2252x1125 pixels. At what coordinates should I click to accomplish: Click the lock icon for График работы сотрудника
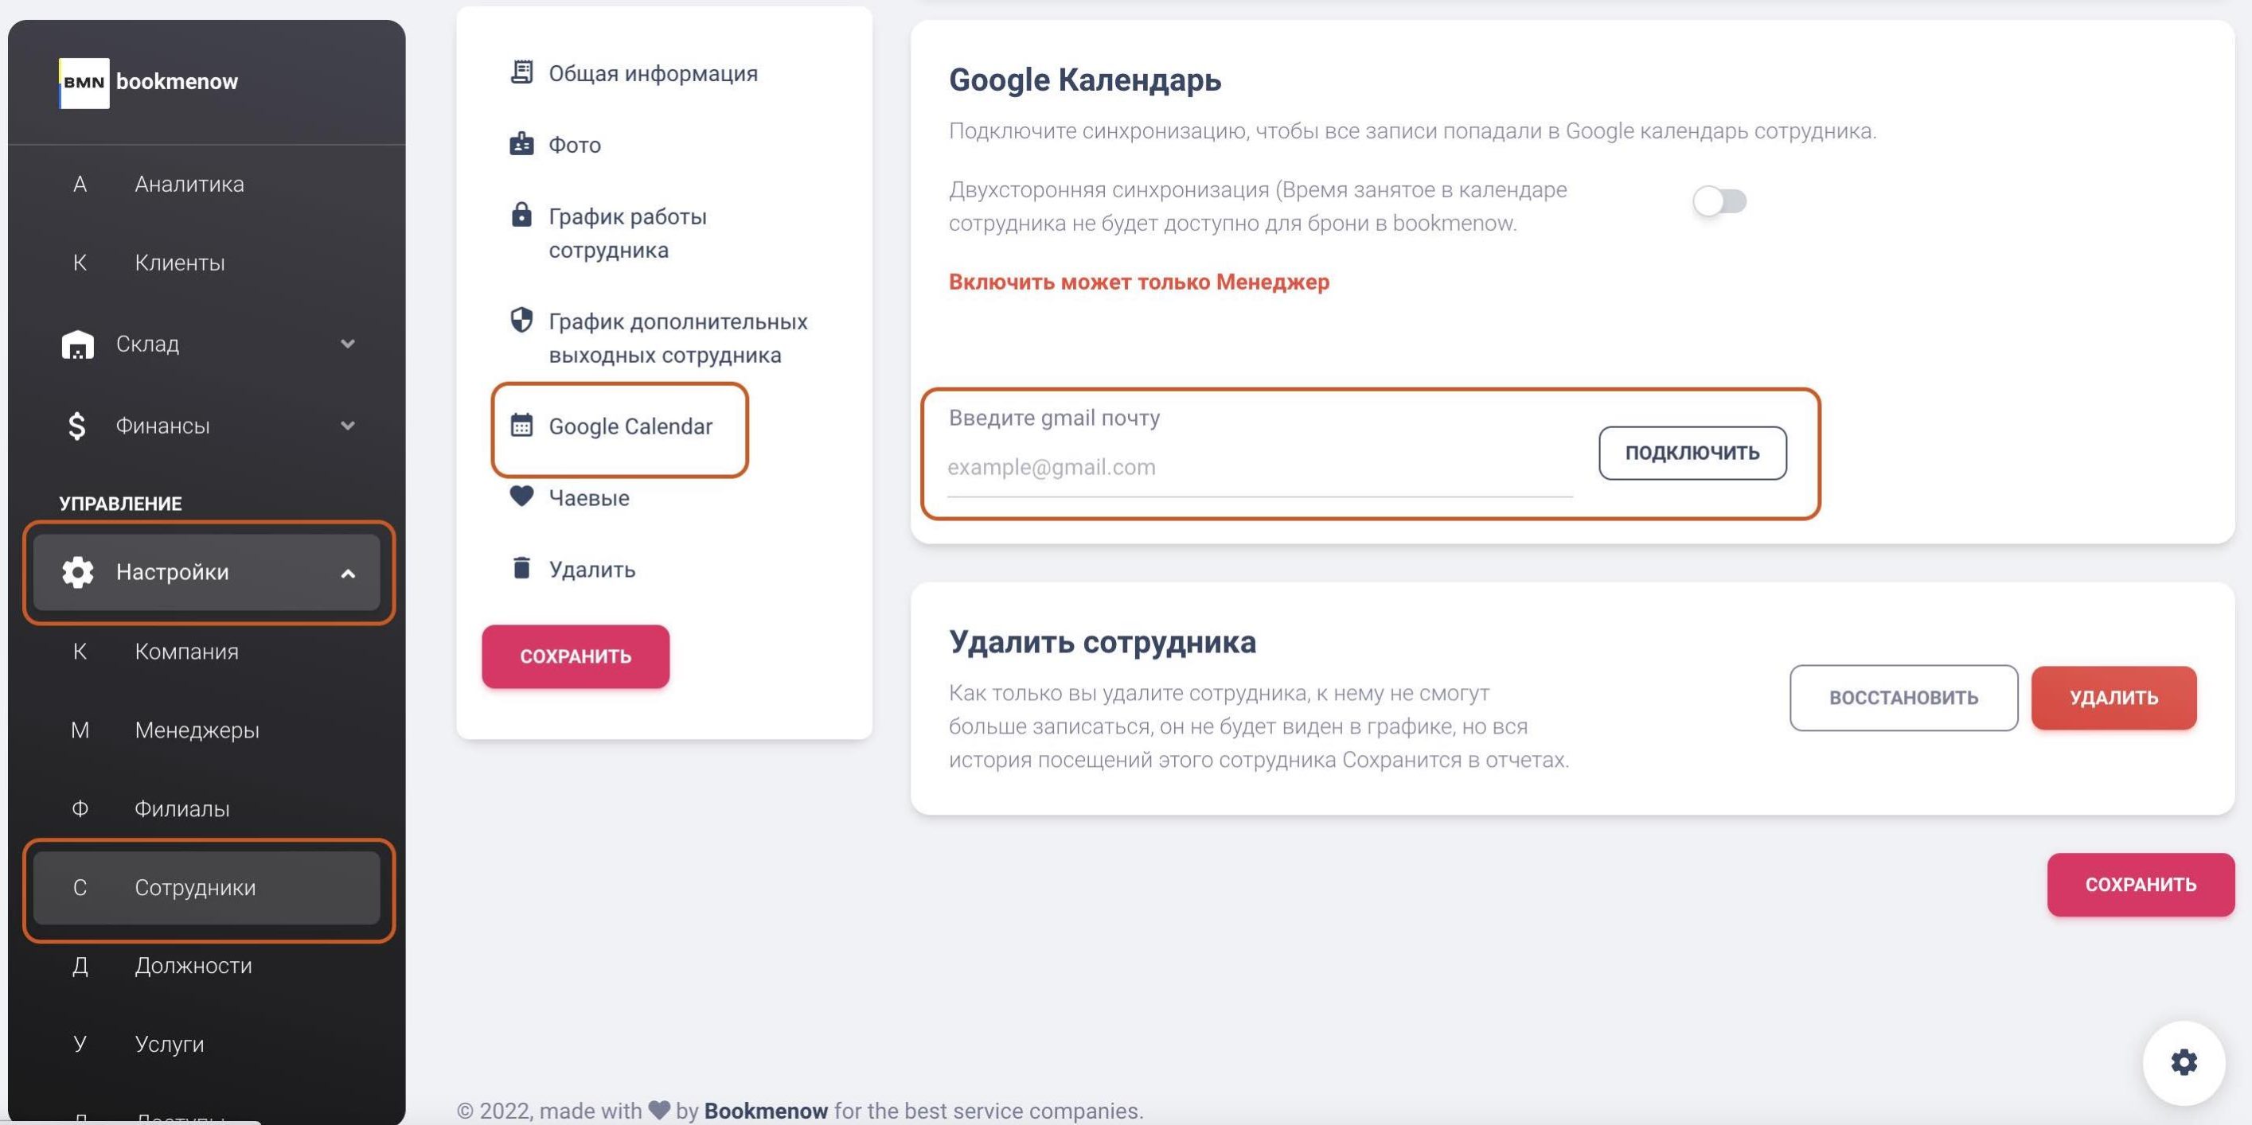point(522,216)
